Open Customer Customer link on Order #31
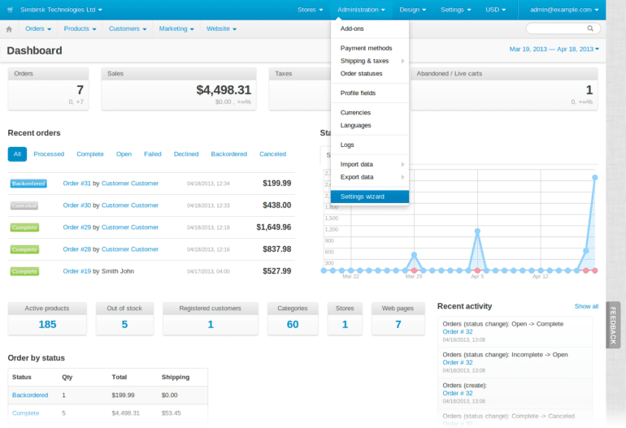The image size is (626, 428). 130,184
